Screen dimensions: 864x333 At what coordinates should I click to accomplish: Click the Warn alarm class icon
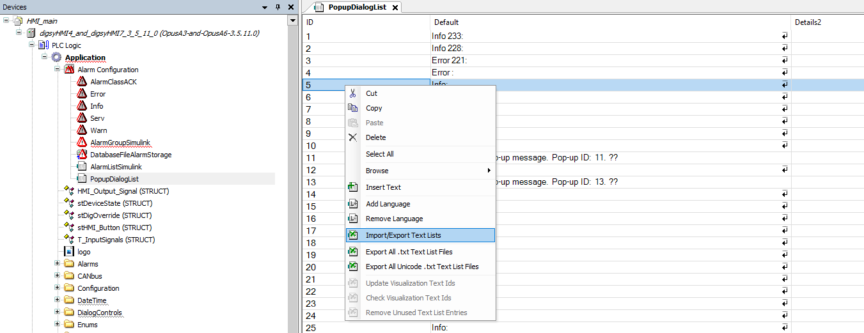[81, 130]
